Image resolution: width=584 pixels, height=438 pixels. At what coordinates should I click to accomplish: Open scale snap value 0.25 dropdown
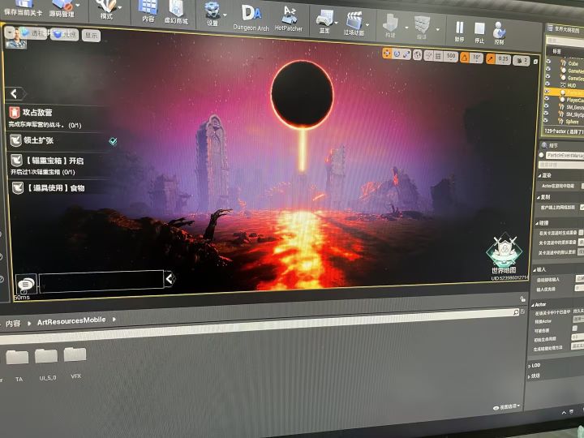[503, 59]
